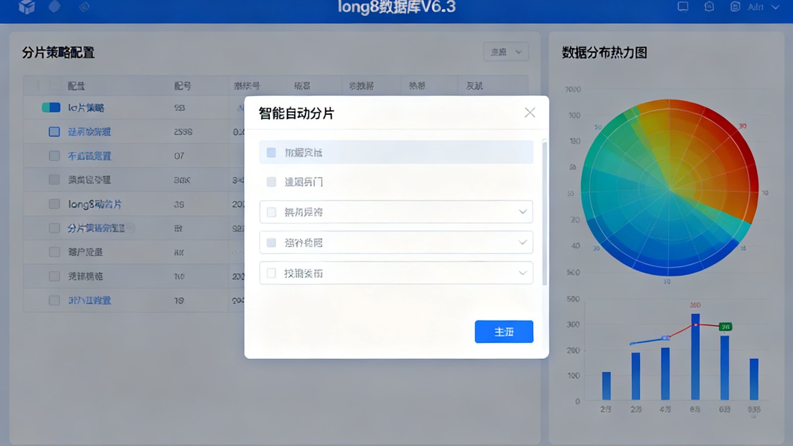Click the long8 entry in the strategy table
793x446 pixels.
point(95,204)
